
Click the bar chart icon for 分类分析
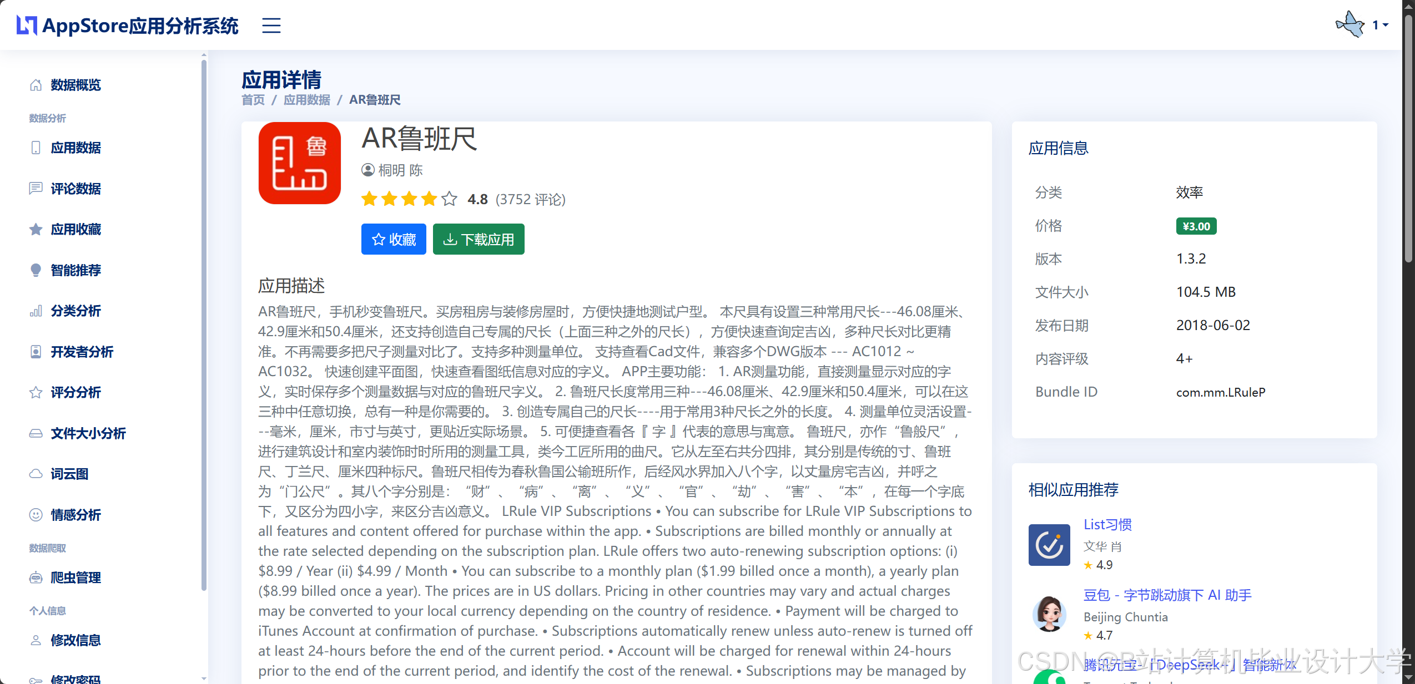pyautogui.click(x=36, y=311)
